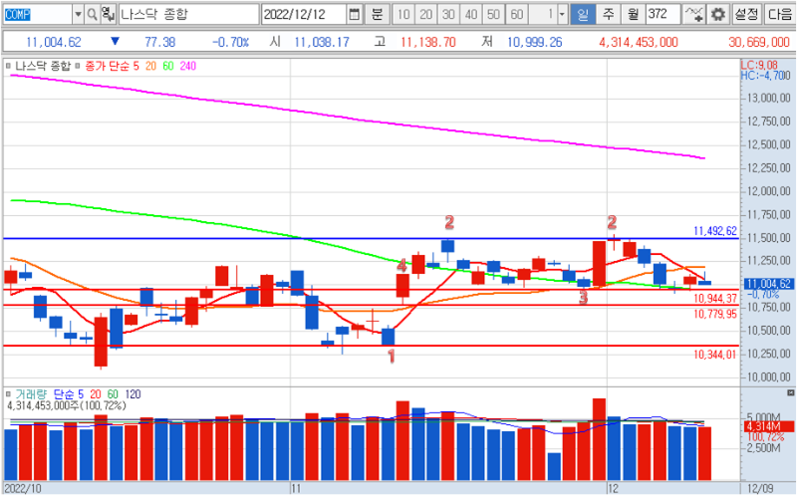The image size is (797, 495).
Task: Select the 월 monthly chart period
Action: click(633, 14)
